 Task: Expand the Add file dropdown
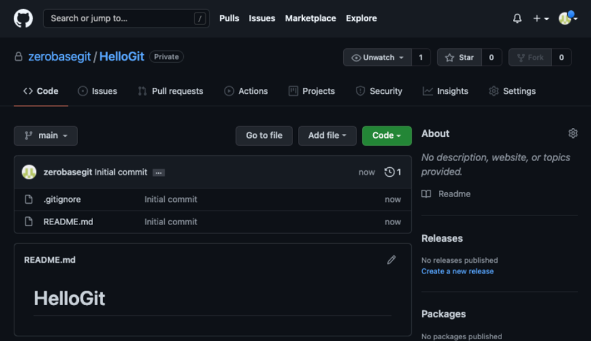click(327, 136)
